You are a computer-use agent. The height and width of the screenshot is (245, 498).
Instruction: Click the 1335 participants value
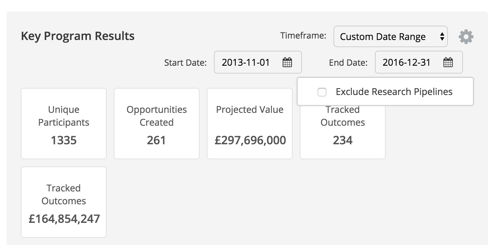[64, 140]
